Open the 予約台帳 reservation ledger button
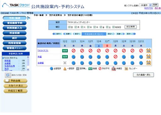The height and width of the screenshot is (115, 161). tap(15, 81)
